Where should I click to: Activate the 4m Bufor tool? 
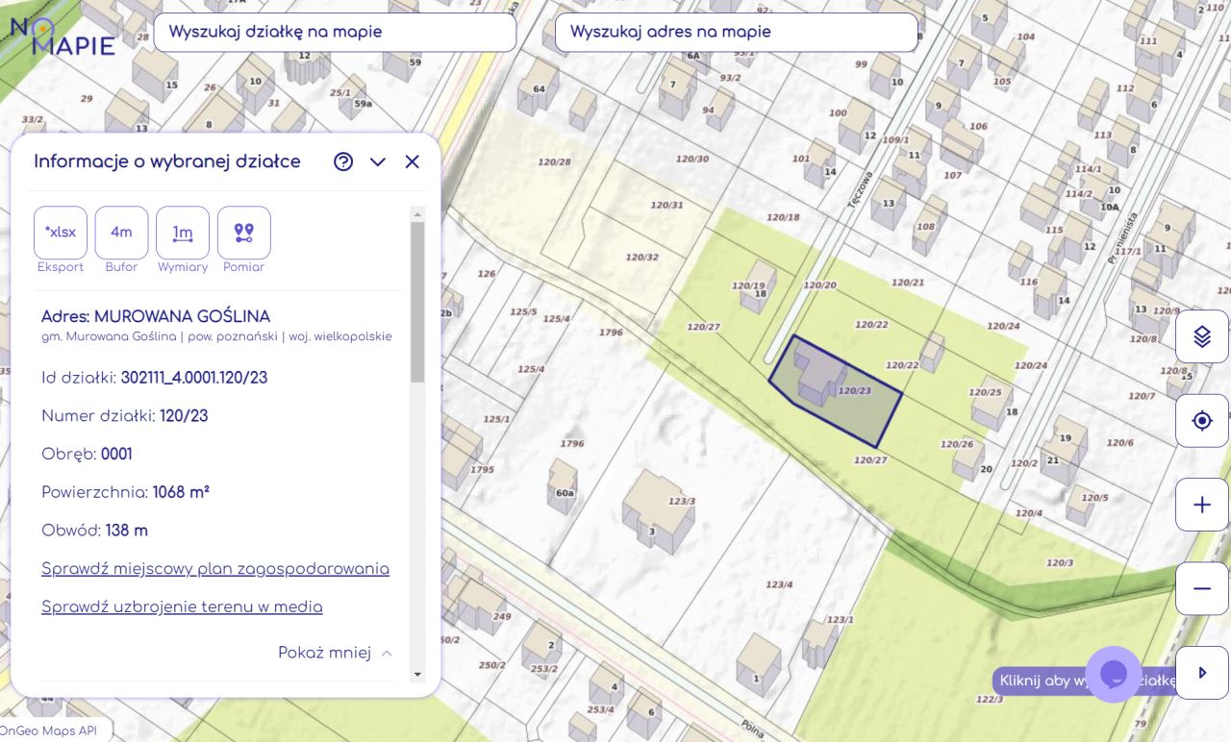[x=121, y=233]
